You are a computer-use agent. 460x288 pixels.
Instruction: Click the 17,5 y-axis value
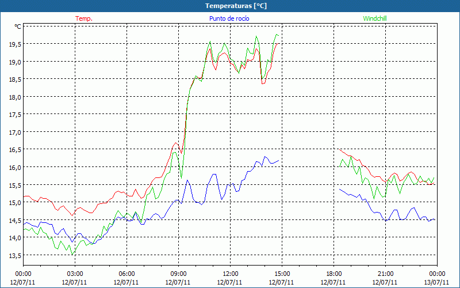(16, 115)
